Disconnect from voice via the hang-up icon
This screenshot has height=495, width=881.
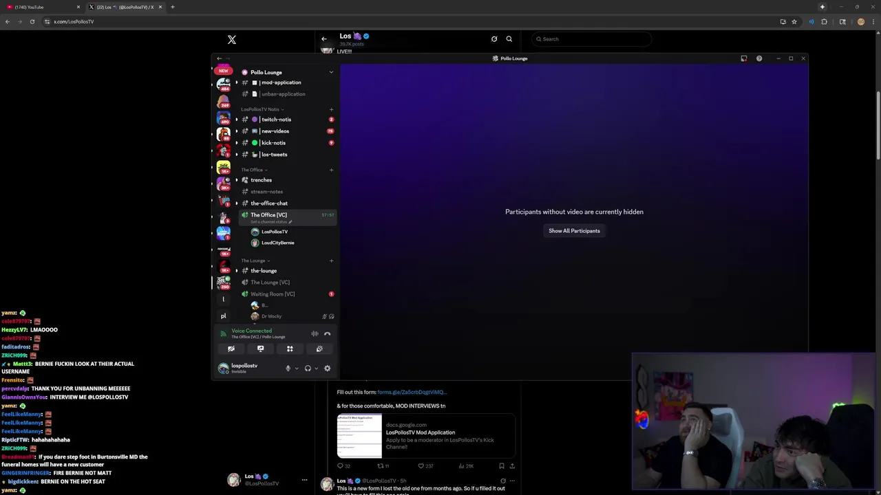[x=328, y=333]
